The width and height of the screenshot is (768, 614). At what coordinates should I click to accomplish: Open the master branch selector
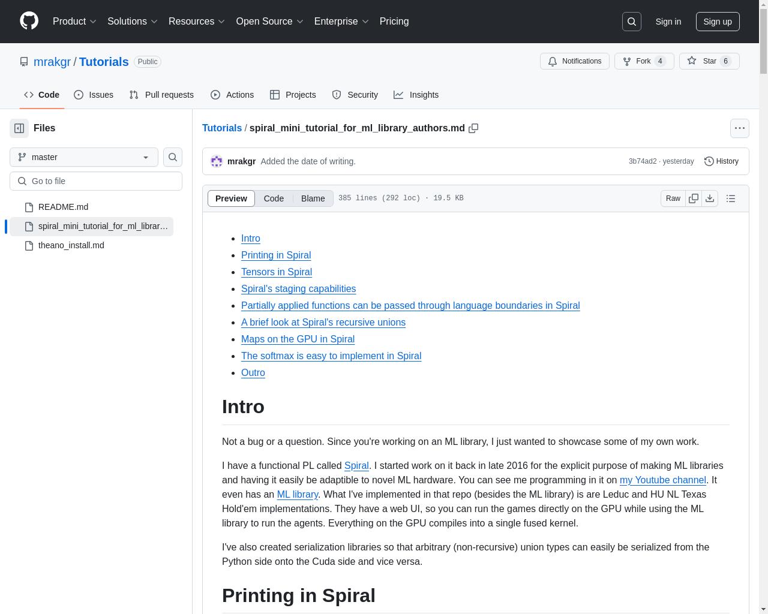(x=84, y=157)
